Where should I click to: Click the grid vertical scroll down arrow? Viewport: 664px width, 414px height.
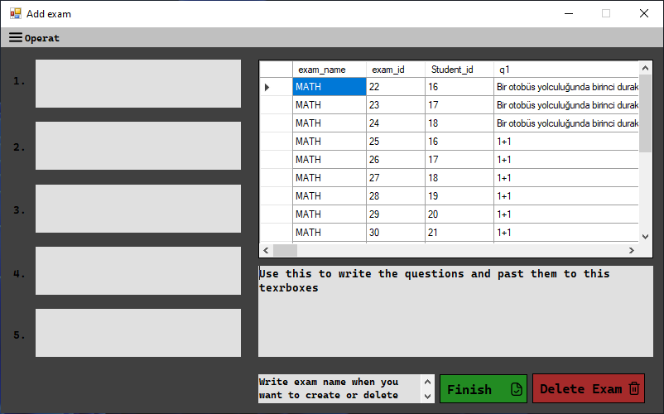pyautogui.click(x=645, y=237)
